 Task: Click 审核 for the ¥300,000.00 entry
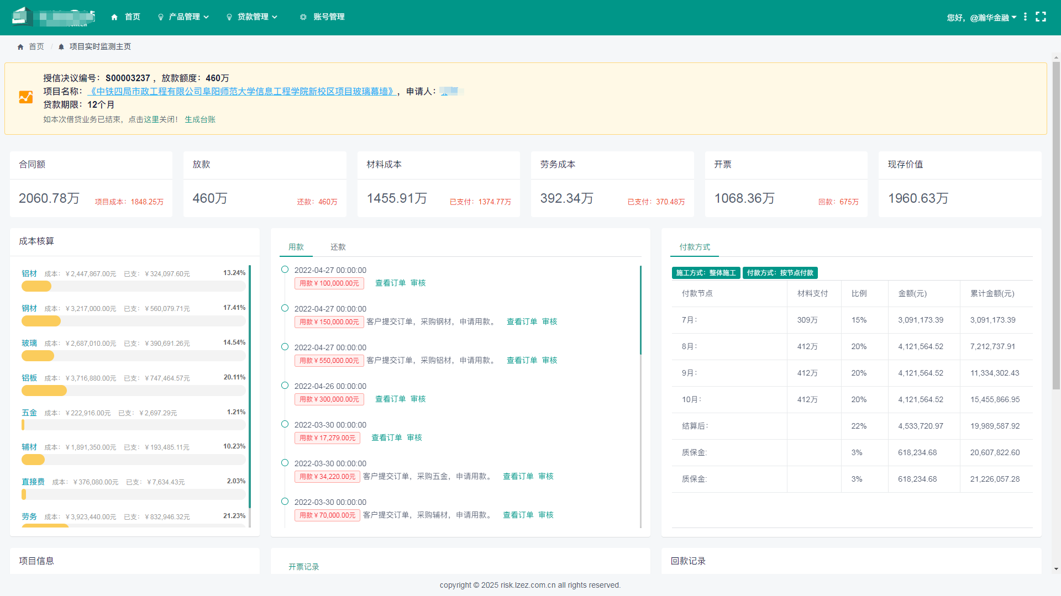click(418, 399)
